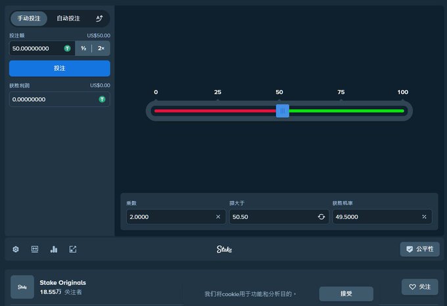This screenshot has width=447, height=306.
Task: Click the slider scale label 50
Action: 279,92
